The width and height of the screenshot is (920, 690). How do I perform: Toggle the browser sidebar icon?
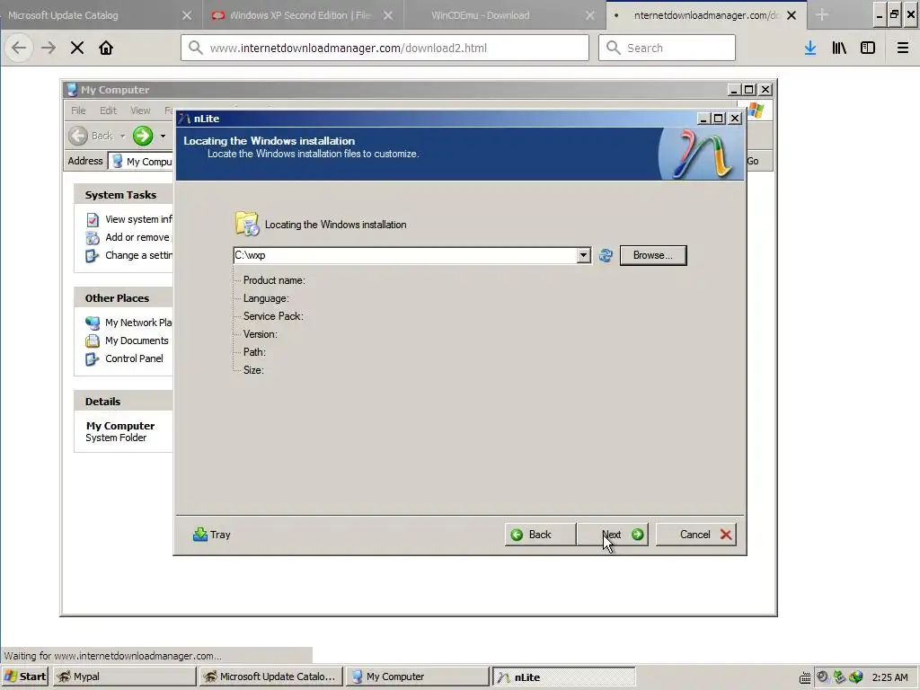tap(868, 48)
